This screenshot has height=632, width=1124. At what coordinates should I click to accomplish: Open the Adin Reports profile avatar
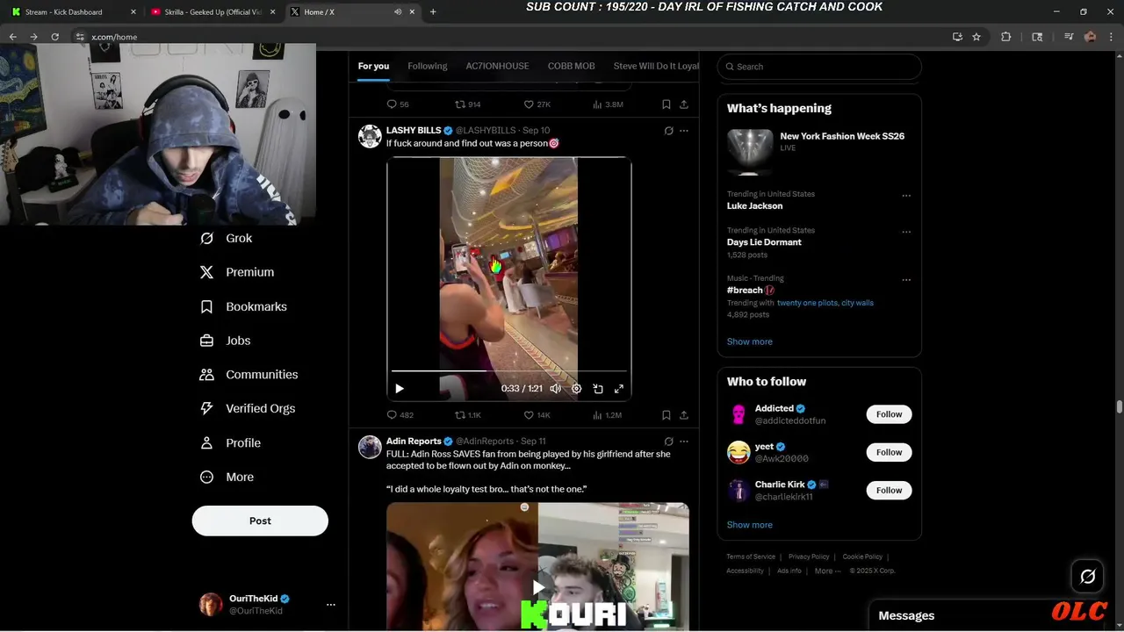click(370, 447)
